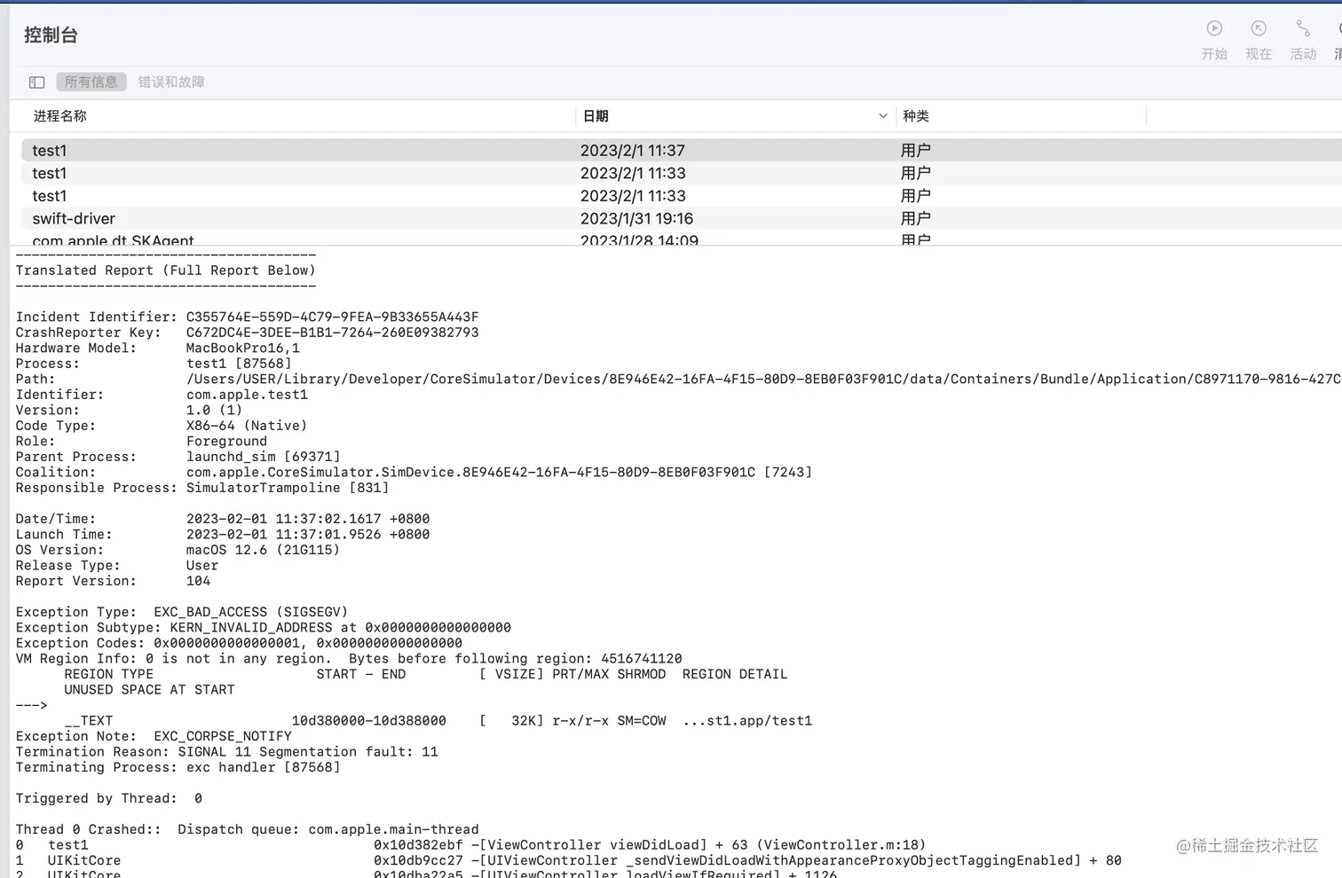The image size is (1342, 878).
Task: Click Terminating Process exc handler line
Action: pos(178,767)
